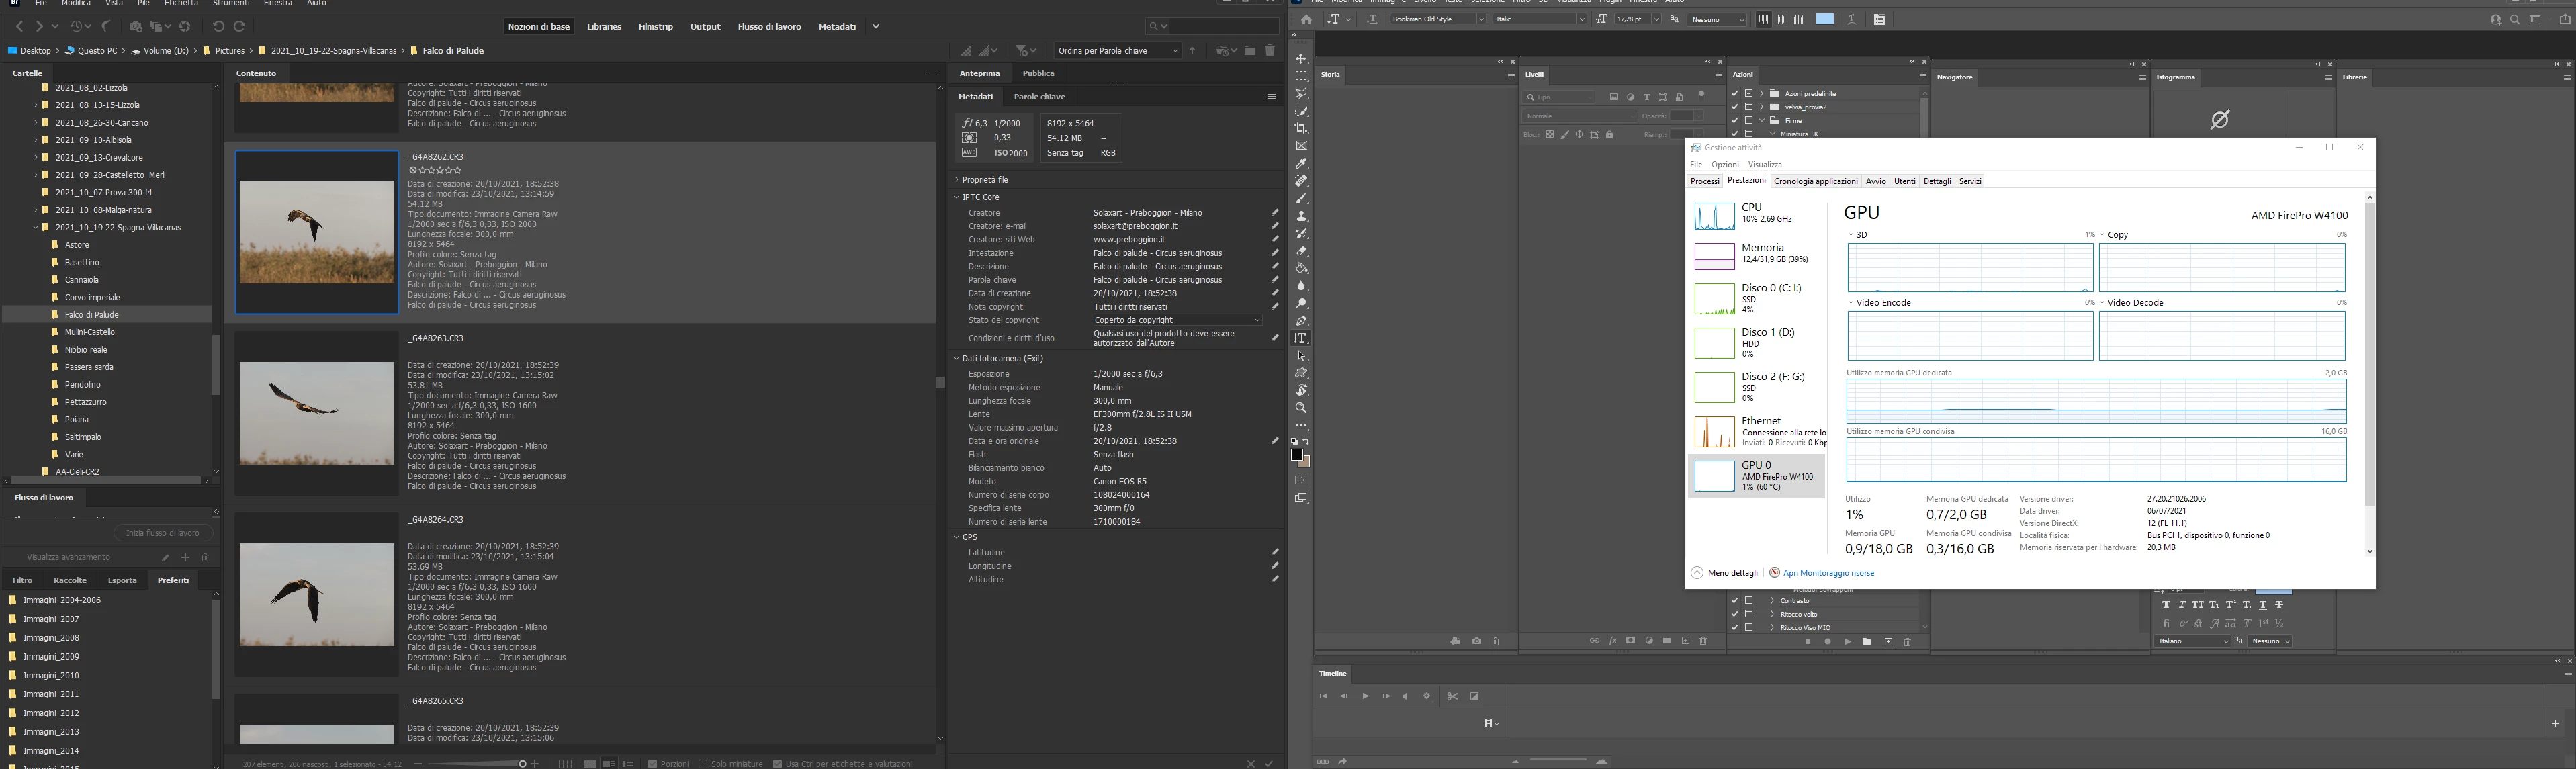The image size is (2576, 769).
Task: Select the _G4A8263.CR3 thumbnail
Action: (x=317, y=413)
